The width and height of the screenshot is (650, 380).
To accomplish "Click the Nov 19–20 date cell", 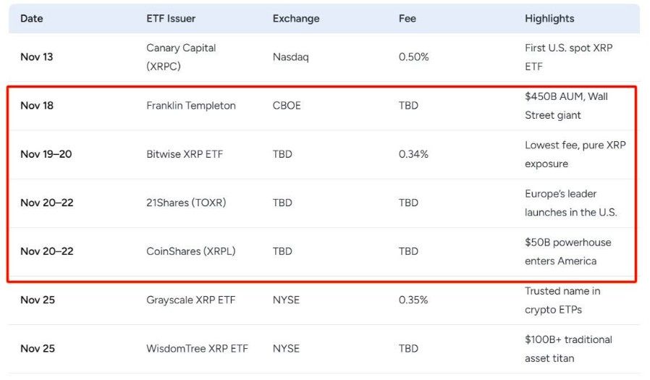I will pyautogui.click(x=46, y=154).
